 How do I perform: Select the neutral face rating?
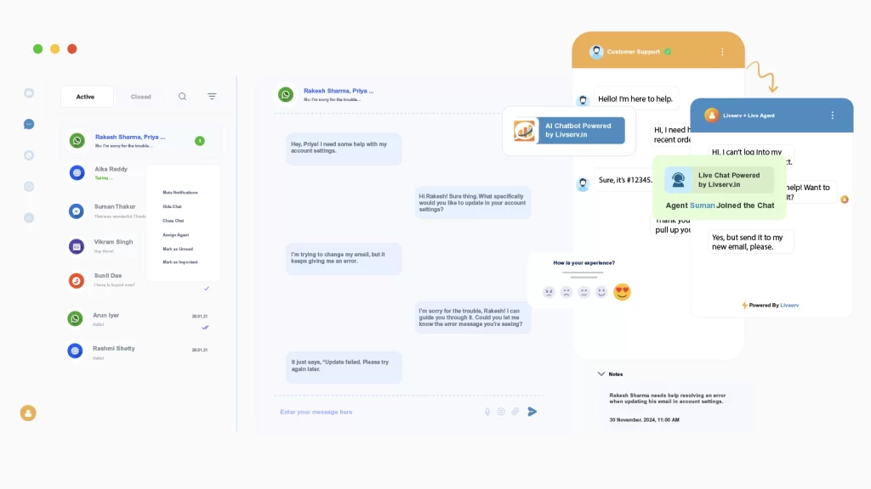coord(584,292)
